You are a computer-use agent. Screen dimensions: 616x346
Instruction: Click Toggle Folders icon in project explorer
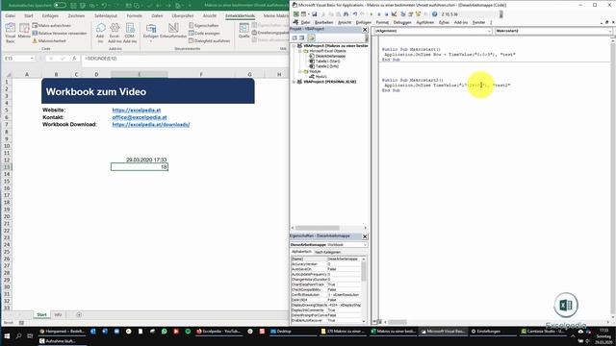pyautogui.click(x=311, y=37)
